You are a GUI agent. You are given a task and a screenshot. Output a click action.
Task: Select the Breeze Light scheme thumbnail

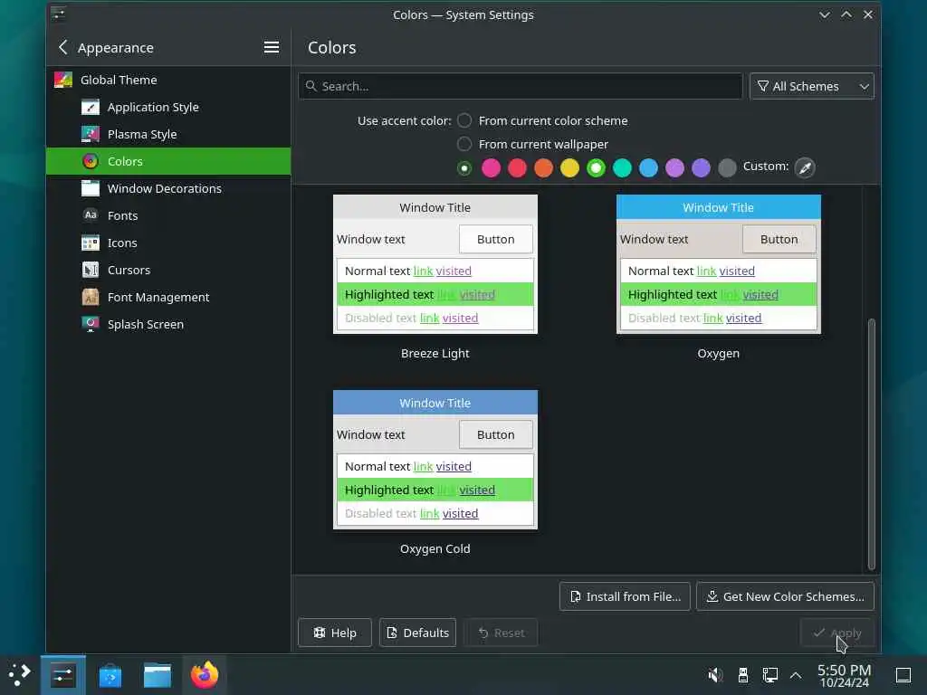coord(435,264)
